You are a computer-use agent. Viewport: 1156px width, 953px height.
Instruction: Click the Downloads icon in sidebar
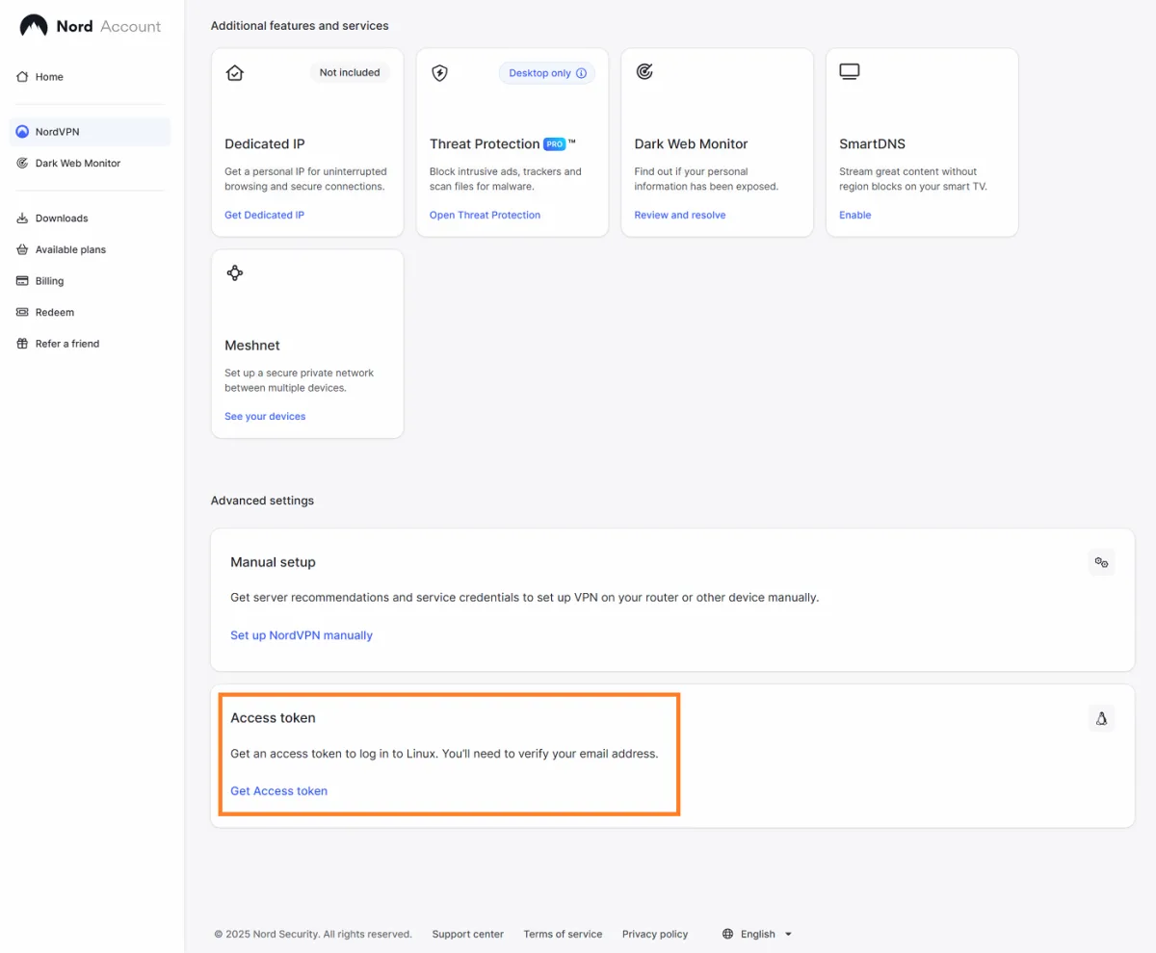(x=22, y=219)
